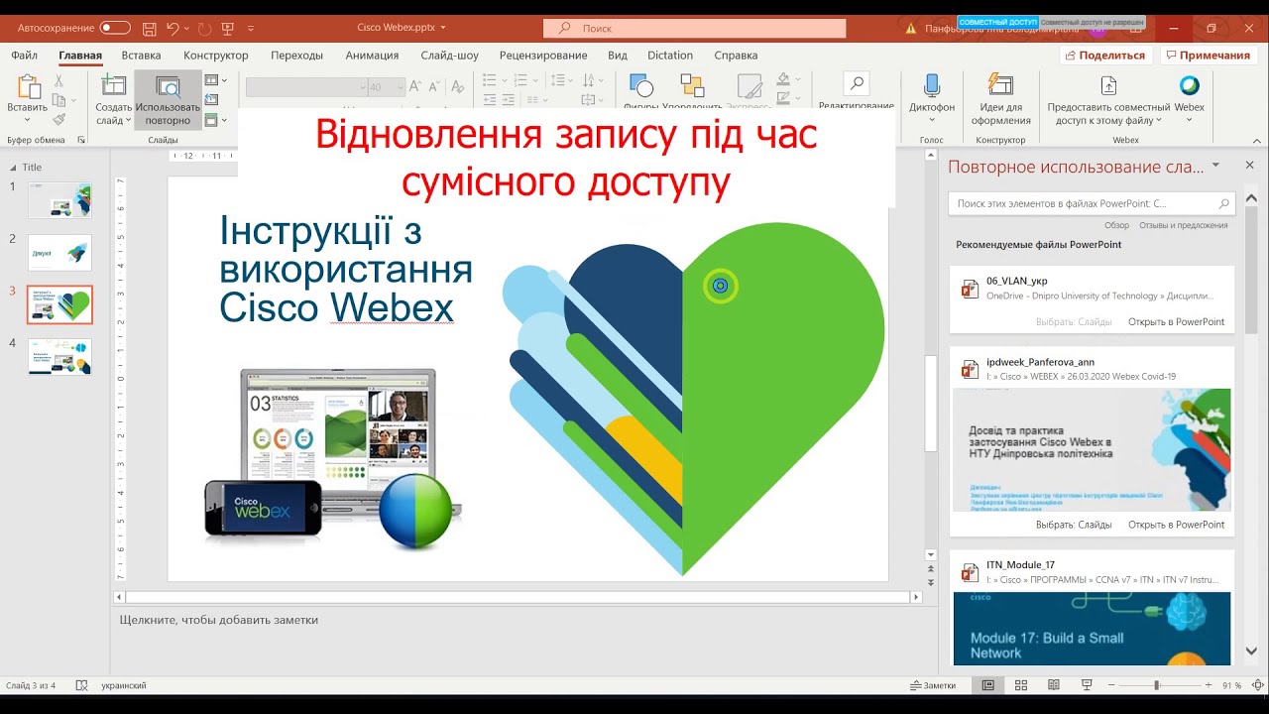The height and width of the screenshot is (714, 1269).
Task: Click the Обзор link
Action: [1116, 225]
